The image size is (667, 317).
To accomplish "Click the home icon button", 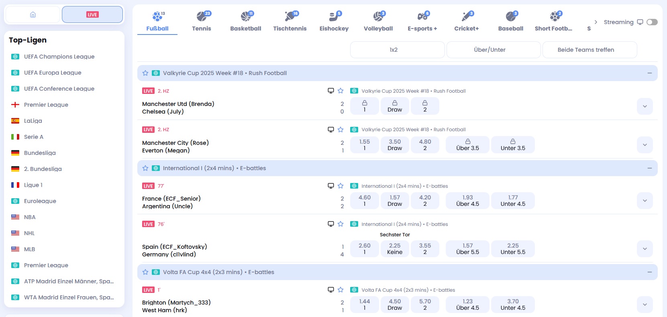I will (x=33, y=14).
